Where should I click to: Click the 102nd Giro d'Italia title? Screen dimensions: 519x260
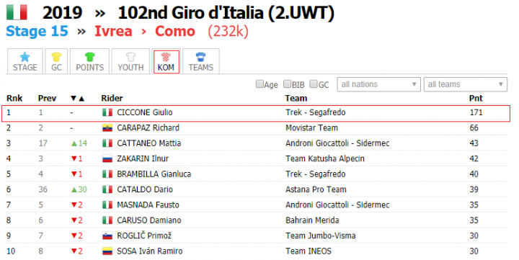(226, 13)
